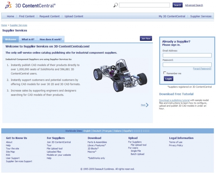Screen dimensions: 216x173
Task: Open Help under Get to Know Us
Action: (8, 145)
